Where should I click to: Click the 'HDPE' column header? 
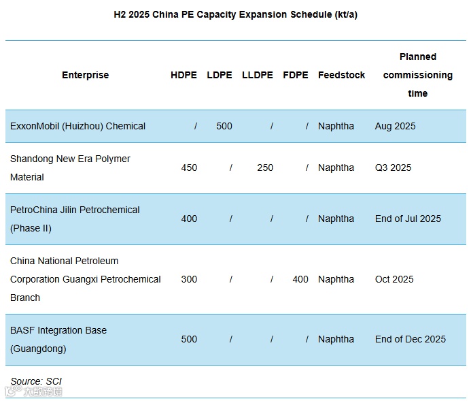pyautogui.click(x=184, y=75)
